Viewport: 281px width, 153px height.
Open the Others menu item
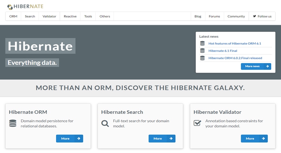(x=105, y=16)
